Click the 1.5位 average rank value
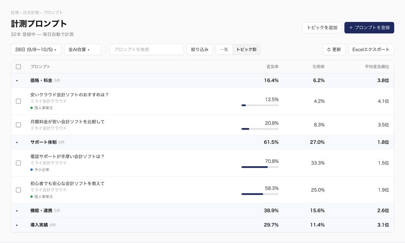This screenshot has height=243, width=405. click(383, 163)
